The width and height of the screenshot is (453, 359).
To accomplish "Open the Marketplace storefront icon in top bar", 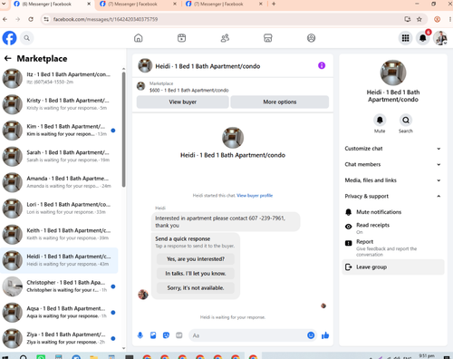I will (x=268, y=38).
